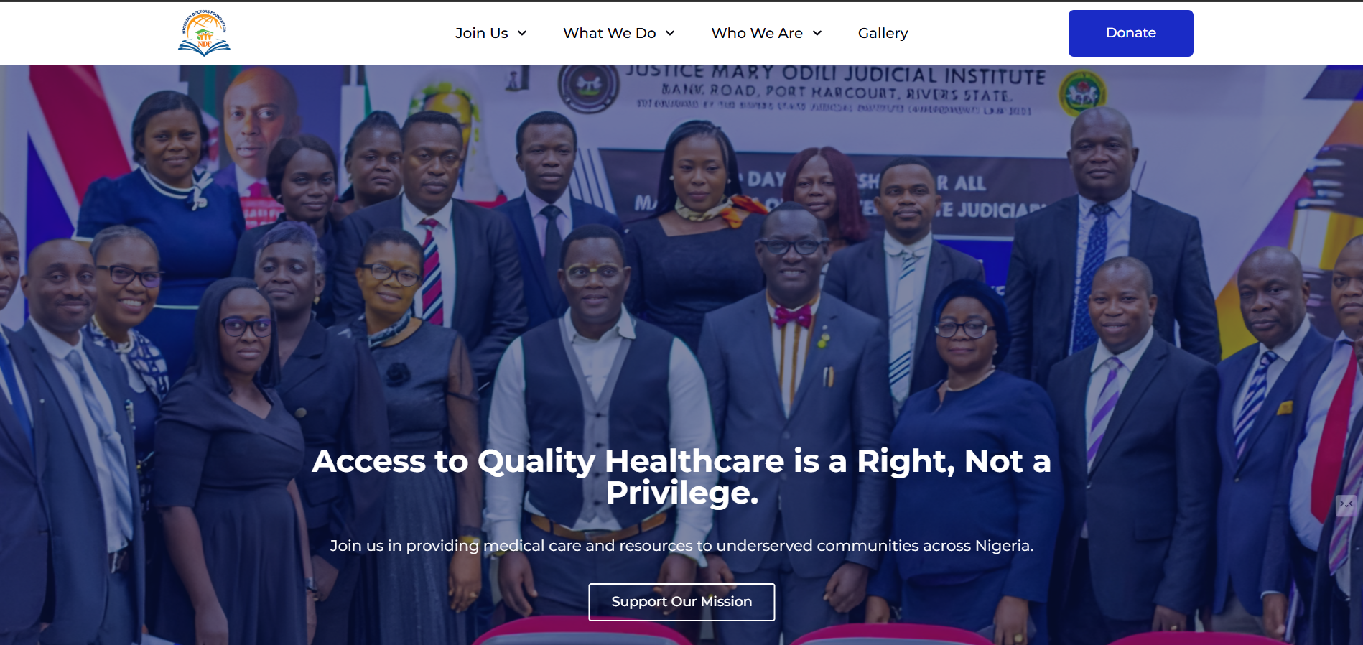
Task: Select the Join Us menu label
Action: click(x=481, y=33)
